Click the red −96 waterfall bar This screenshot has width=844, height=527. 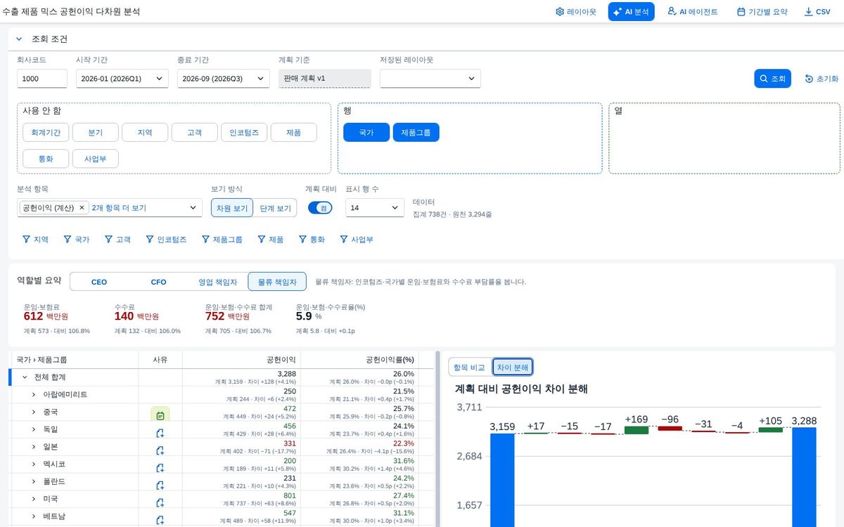(x=670, y=428)
